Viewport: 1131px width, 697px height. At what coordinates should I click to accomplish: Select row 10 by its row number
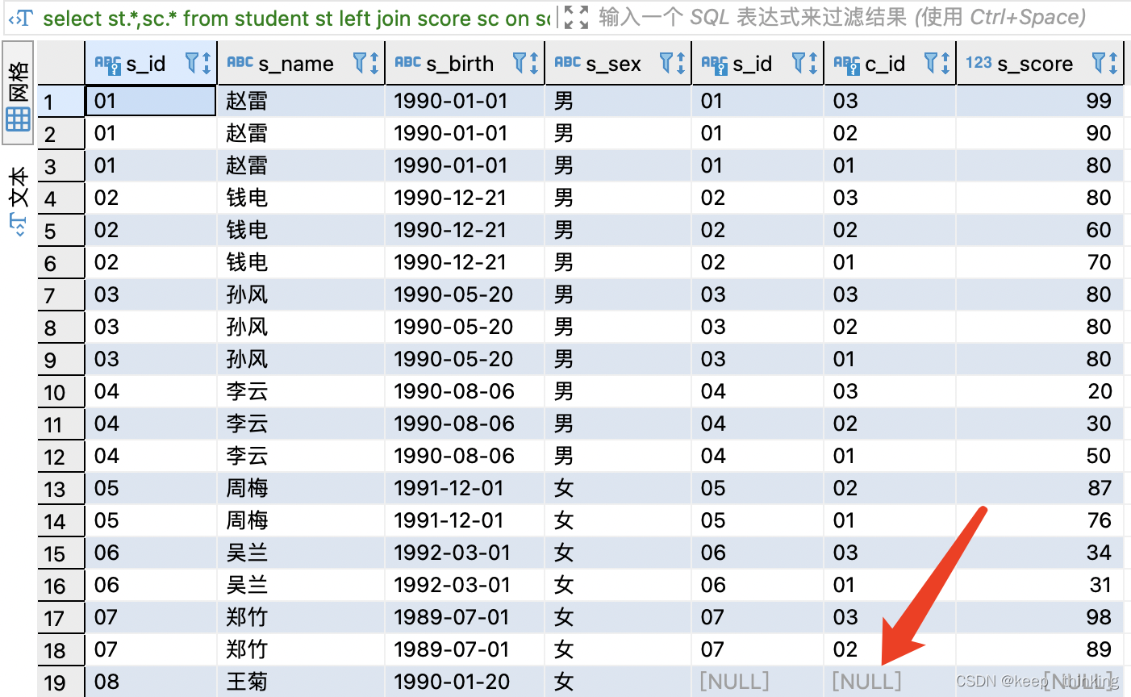pyautogui.click(x=61, y=392)
